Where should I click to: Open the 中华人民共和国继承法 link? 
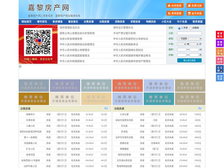tap(126, 44)
